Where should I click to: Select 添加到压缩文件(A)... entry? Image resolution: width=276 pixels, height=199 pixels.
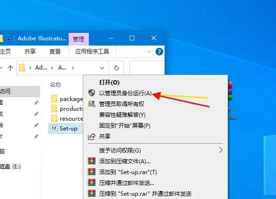pos(125,161)
